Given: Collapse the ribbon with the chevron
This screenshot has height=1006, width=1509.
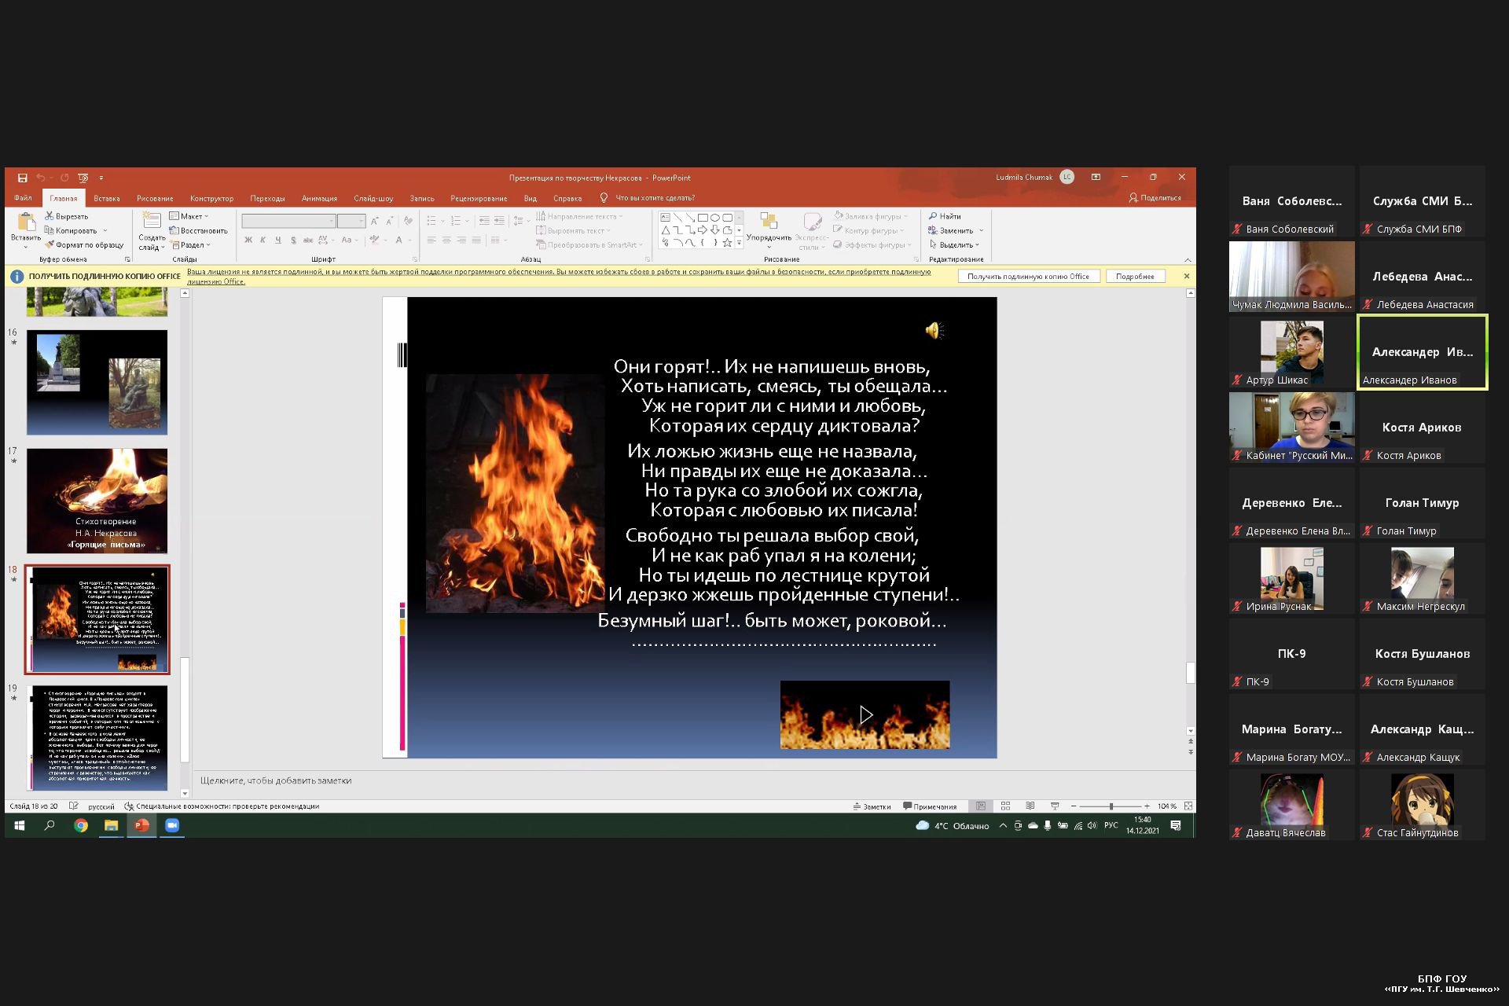Looking at the screenshot, I should pyautogui.click(x=1188, y=259).
